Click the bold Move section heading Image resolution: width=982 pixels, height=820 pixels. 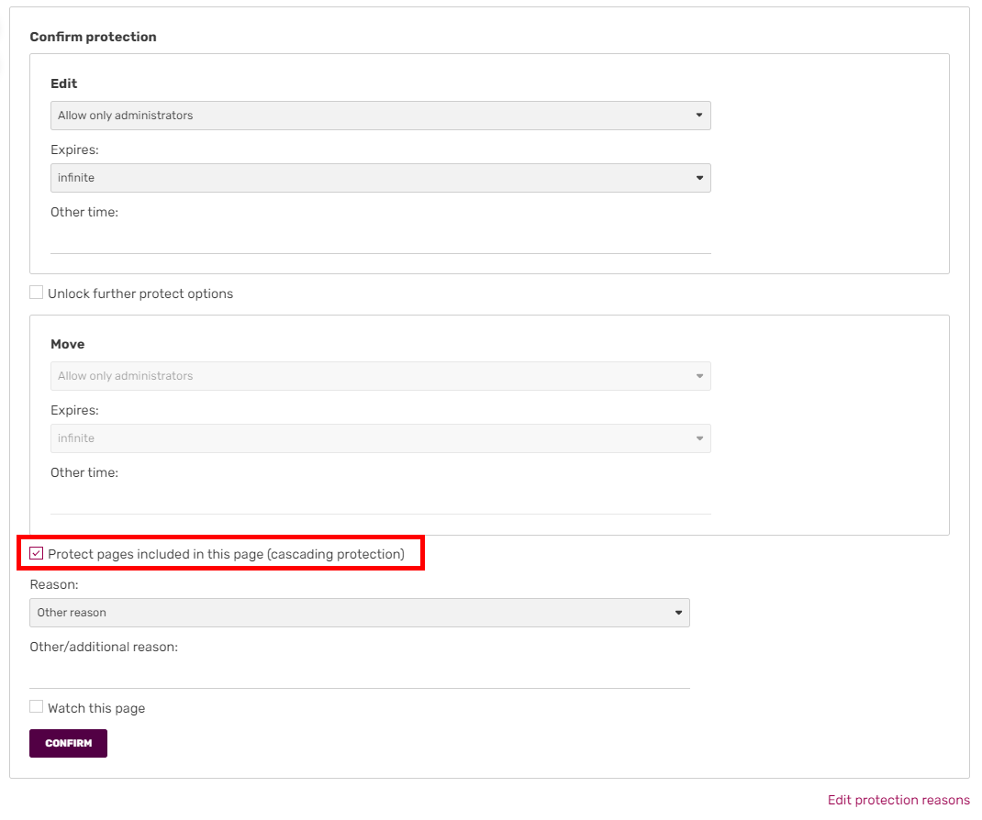(x=67, y=344)
